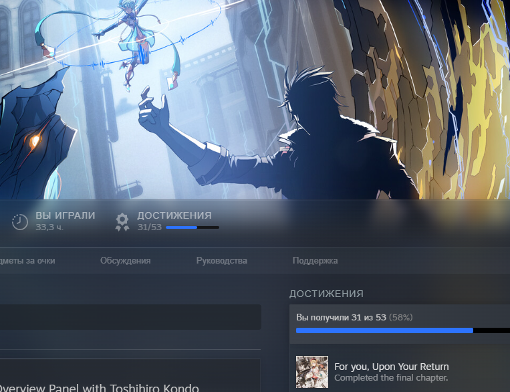Open 'For you, Upon Your Return' achievement thumbnail
The image size is (510, 392).
[312, 372]
